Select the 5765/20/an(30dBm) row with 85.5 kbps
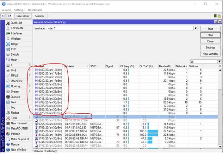The image size is (223, 154). 125,102
